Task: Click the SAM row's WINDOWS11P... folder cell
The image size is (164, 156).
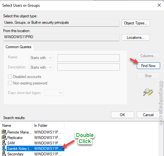Action: click(48, 143)
